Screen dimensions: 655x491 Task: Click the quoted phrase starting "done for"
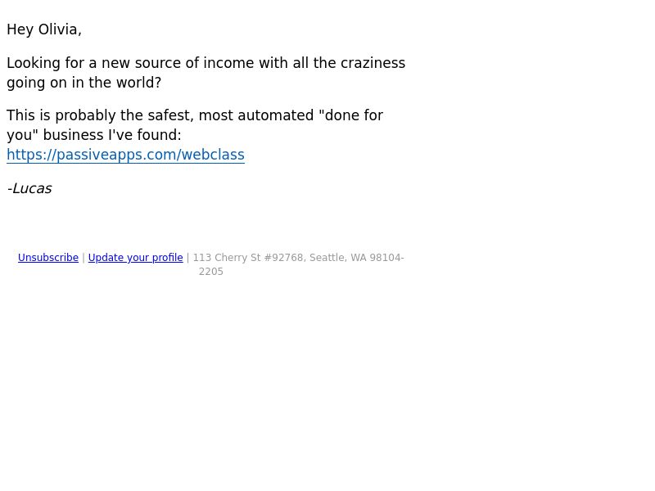tap(350, 115)
